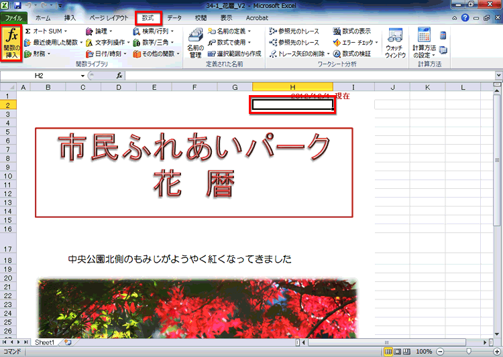Select column H header

click(292, 87)
